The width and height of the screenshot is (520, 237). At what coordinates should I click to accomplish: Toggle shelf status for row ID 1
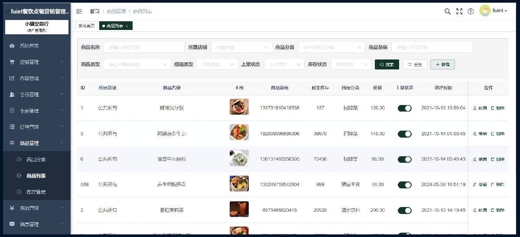coord(405,108)
